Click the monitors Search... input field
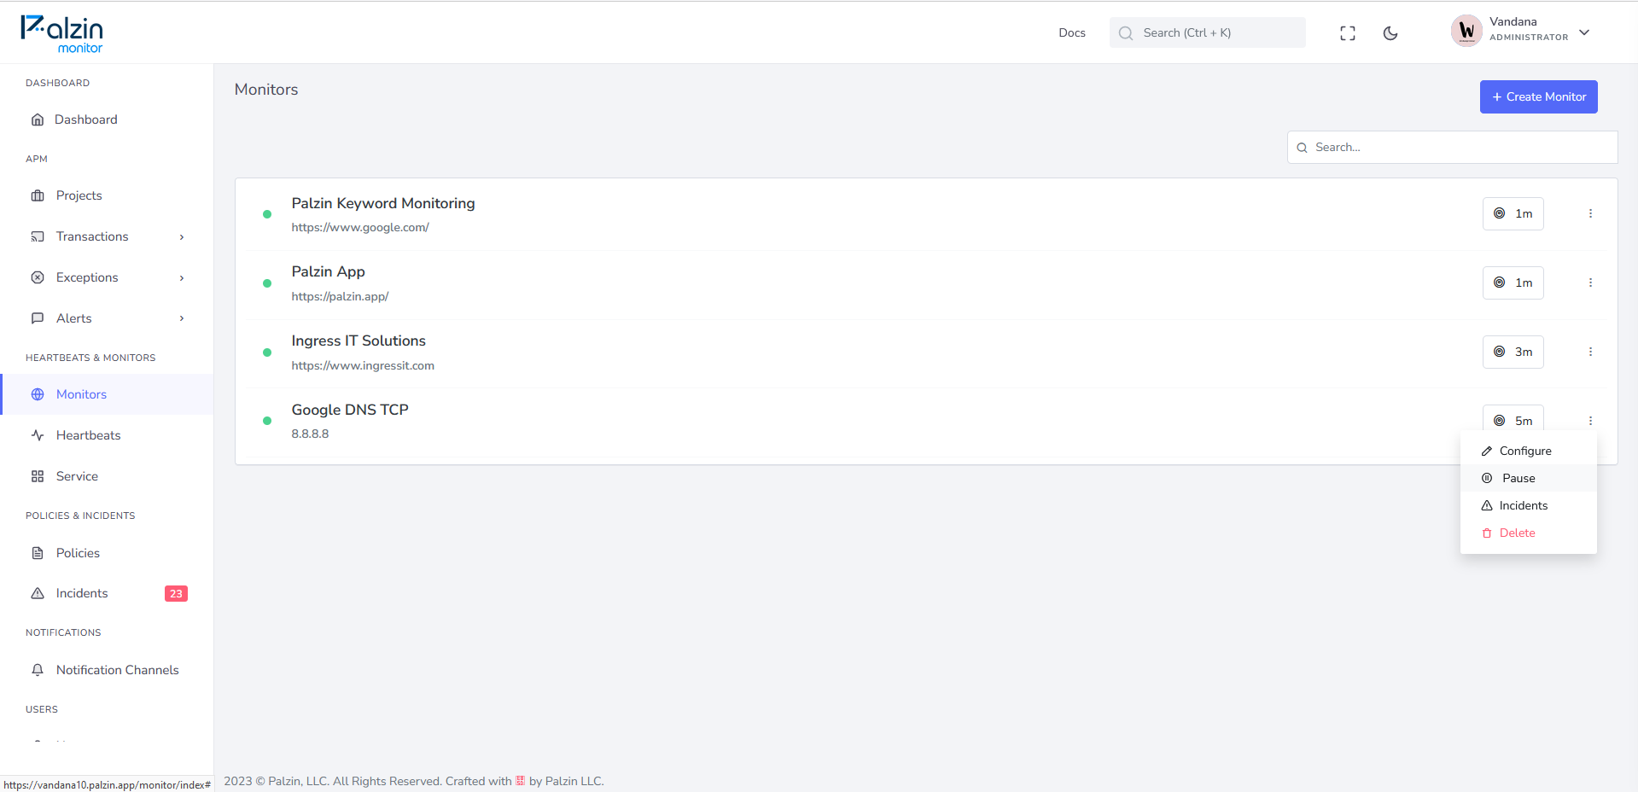This screenshot has width=1638, height=792. (x=1452, y=147)
